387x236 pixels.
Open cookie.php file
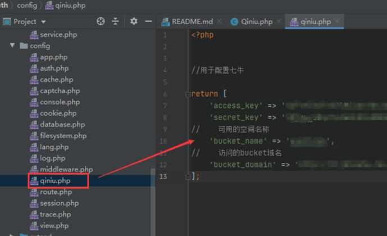point(58,114)
